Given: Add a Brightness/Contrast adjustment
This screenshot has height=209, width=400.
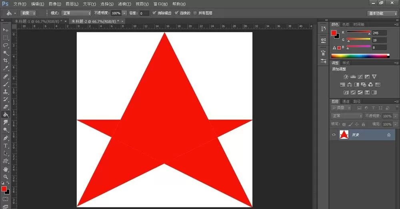Looking at the screenshot, I should [x=346, y=77].
